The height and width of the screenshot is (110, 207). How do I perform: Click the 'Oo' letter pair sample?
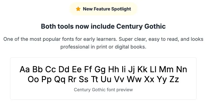point(33,79)
